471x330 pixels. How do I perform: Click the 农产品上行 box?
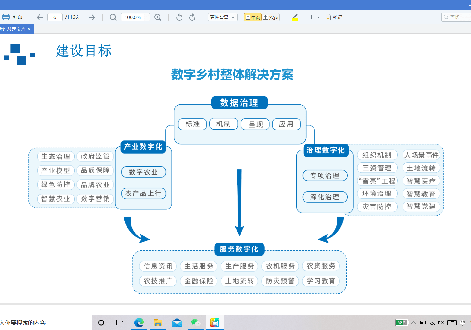click(144, 193)
